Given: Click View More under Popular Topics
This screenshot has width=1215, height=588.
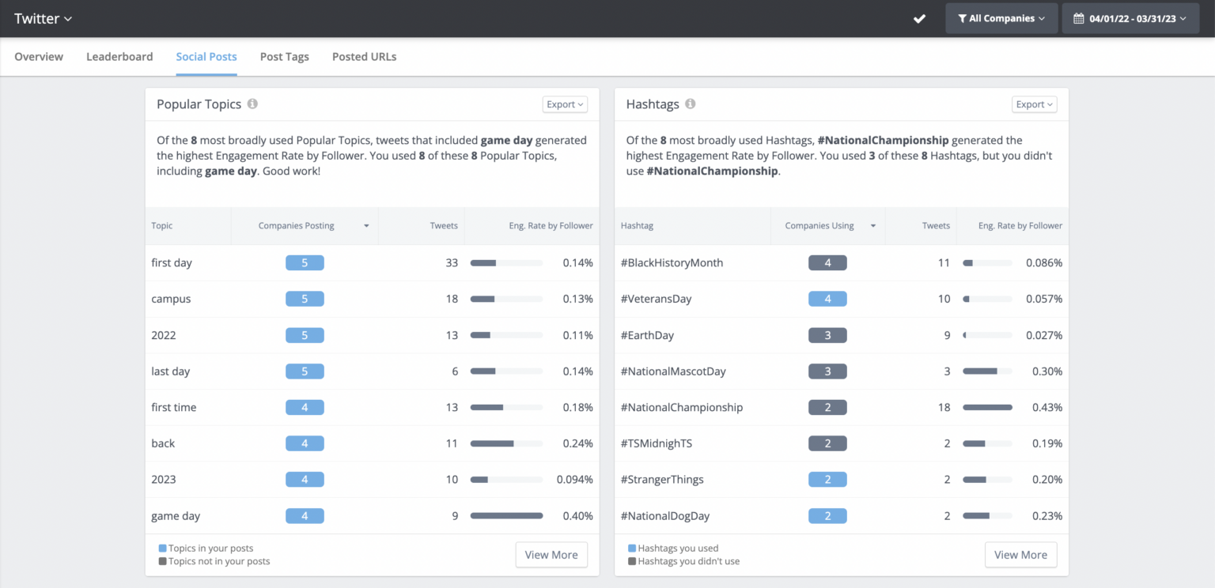Looking at the screenshot, I should click(551, 554).
